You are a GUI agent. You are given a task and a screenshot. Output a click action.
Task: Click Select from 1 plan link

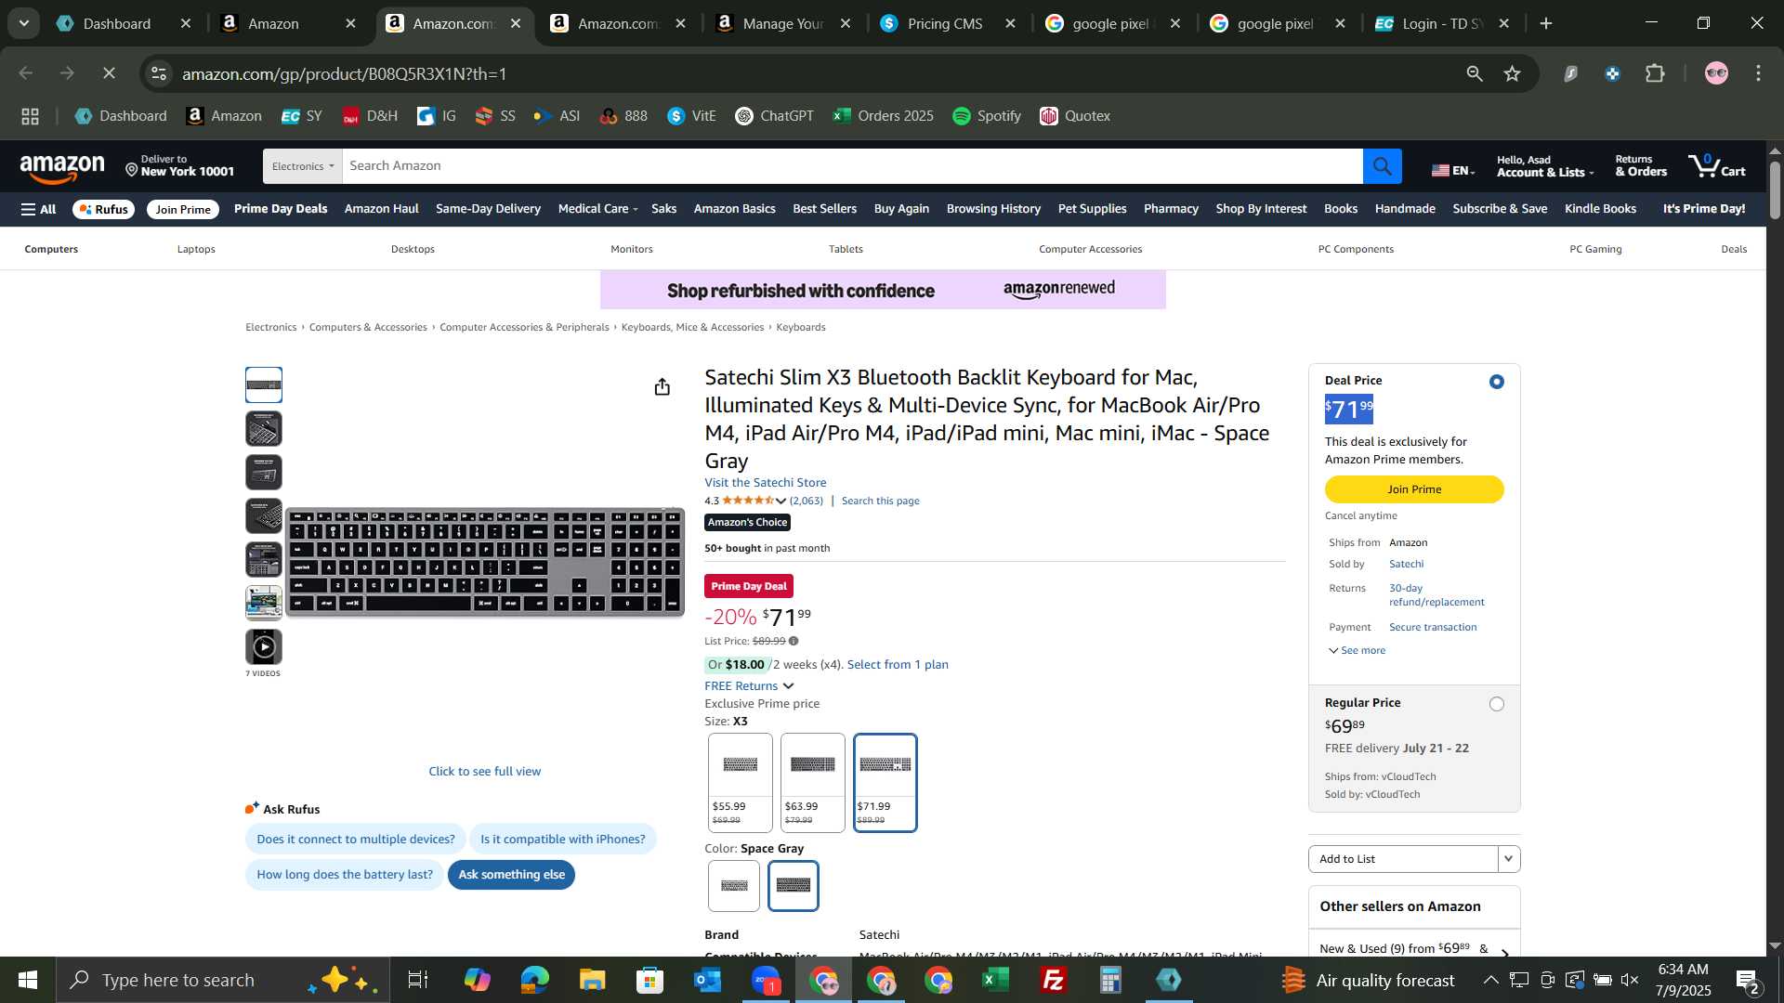(897, 665)
